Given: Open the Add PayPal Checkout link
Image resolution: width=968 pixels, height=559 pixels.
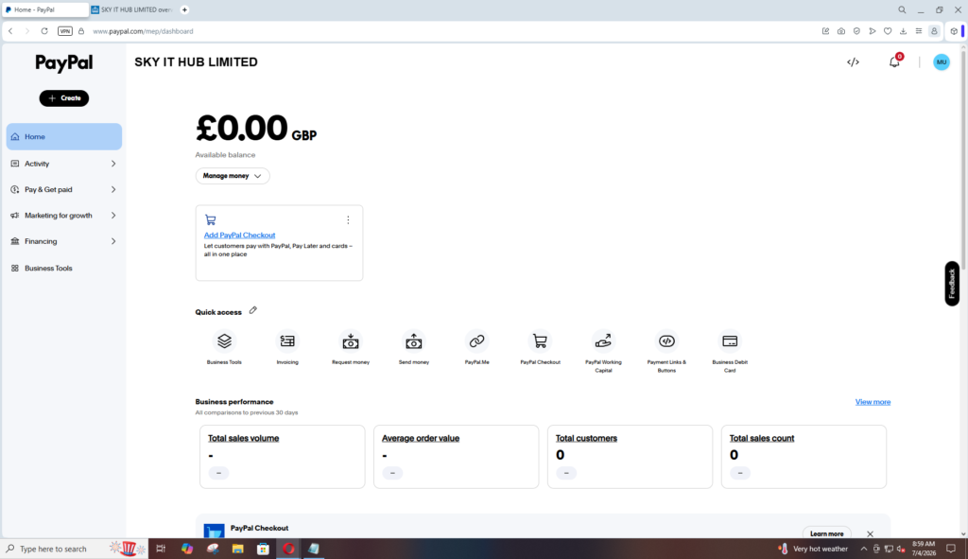Looking at the screenshot, I should pyautogui.click(x=239, y=235).
